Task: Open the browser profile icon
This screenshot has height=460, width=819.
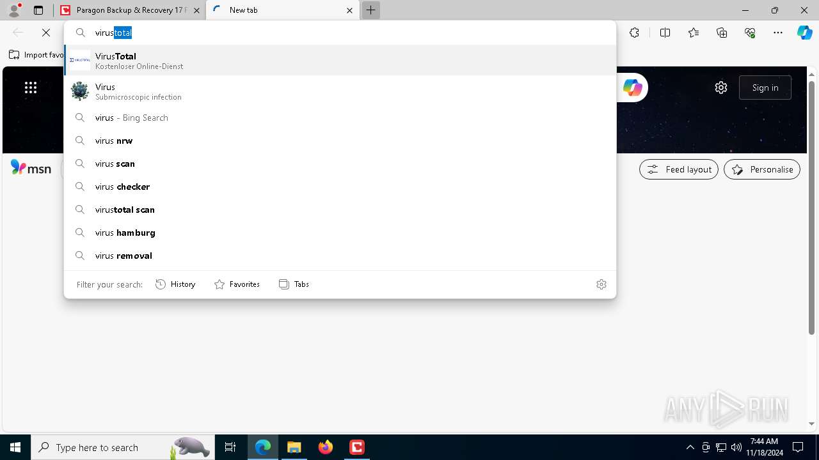Action: click(14, 10)
